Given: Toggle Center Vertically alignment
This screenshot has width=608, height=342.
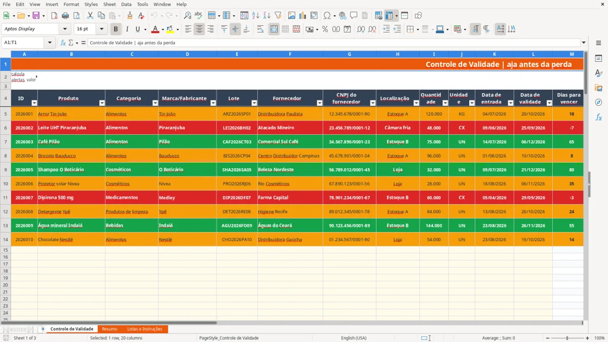Looking at the screenshot, I should pos(235,29).
